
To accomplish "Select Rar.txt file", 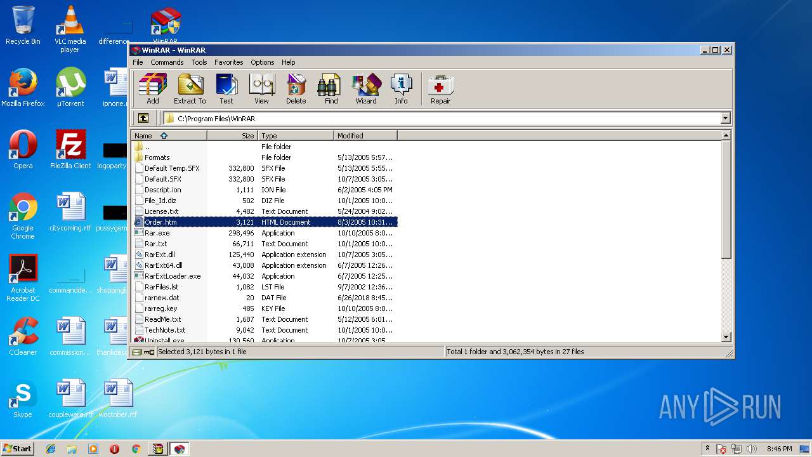I will pyautogui.click(x=265, y=244).
